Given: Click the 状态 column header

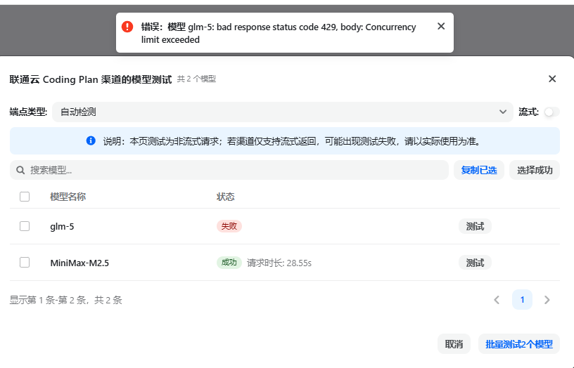Looking at the screenshot, I should [x=226, y=197].
